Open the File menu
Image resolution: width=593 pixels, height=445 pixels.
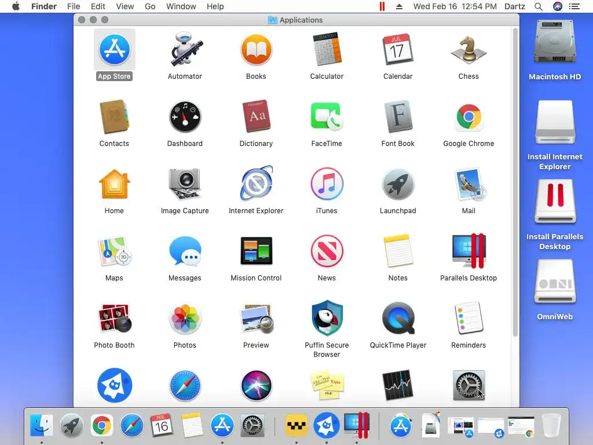tap(74, 6)
